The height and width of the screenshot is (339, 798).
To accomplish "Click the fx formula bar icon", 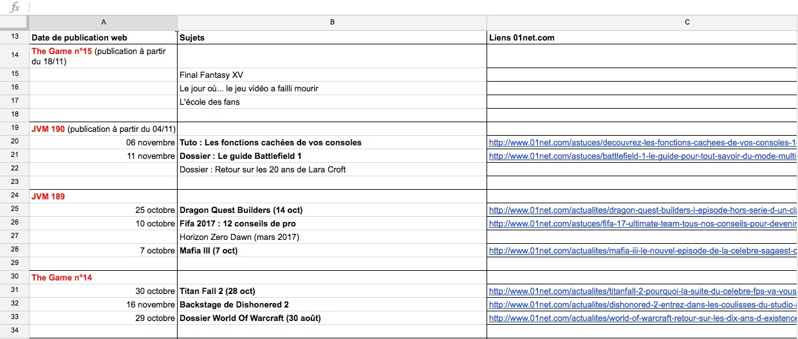I will 15,7.
